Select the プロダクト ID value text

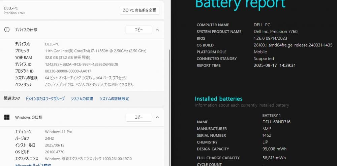coord(68,71)
